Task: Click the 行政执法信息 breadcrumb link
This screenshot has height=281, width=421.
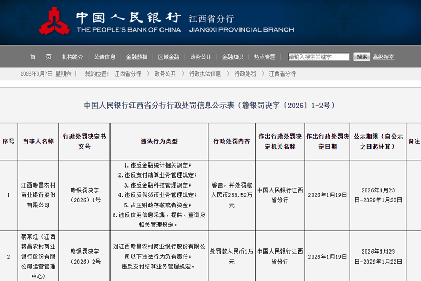Action: (205, 74)
